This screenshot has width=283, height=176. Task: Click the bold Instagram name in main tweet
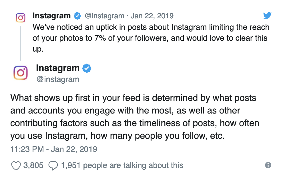[x=58, y=68]
